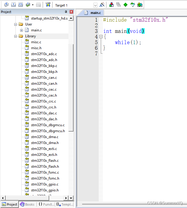Open the Target 1 selection dropdown
Image resolution: width=187 pixels, height=208 pixels.
pos(95,5)
